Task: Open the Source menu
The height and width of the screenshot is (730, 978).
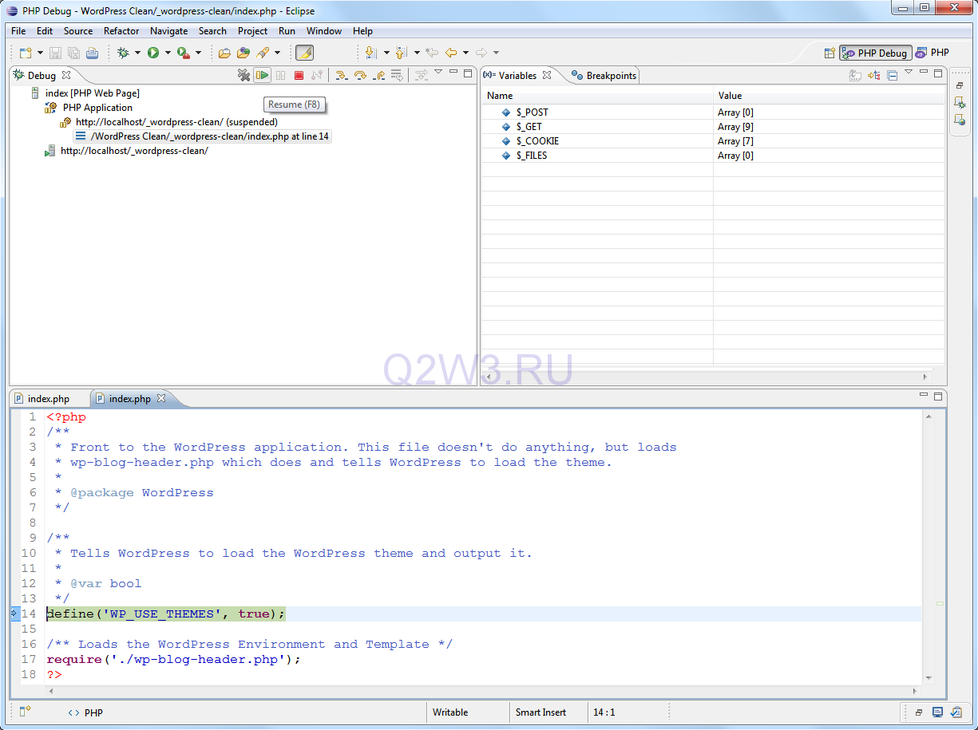Action: pyautogui.click(x=78, y=31)
